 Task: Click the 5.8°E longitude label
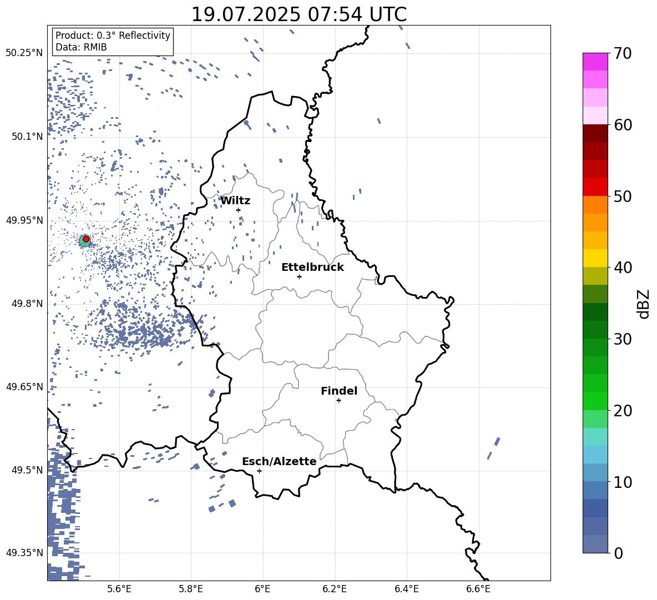click(x=191, y=589)
